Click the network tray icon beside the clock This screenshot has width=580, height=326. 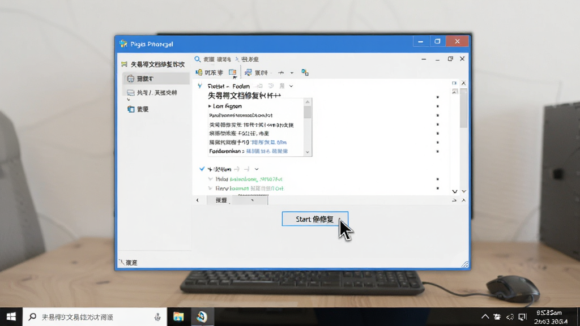[x=522, y=317]
